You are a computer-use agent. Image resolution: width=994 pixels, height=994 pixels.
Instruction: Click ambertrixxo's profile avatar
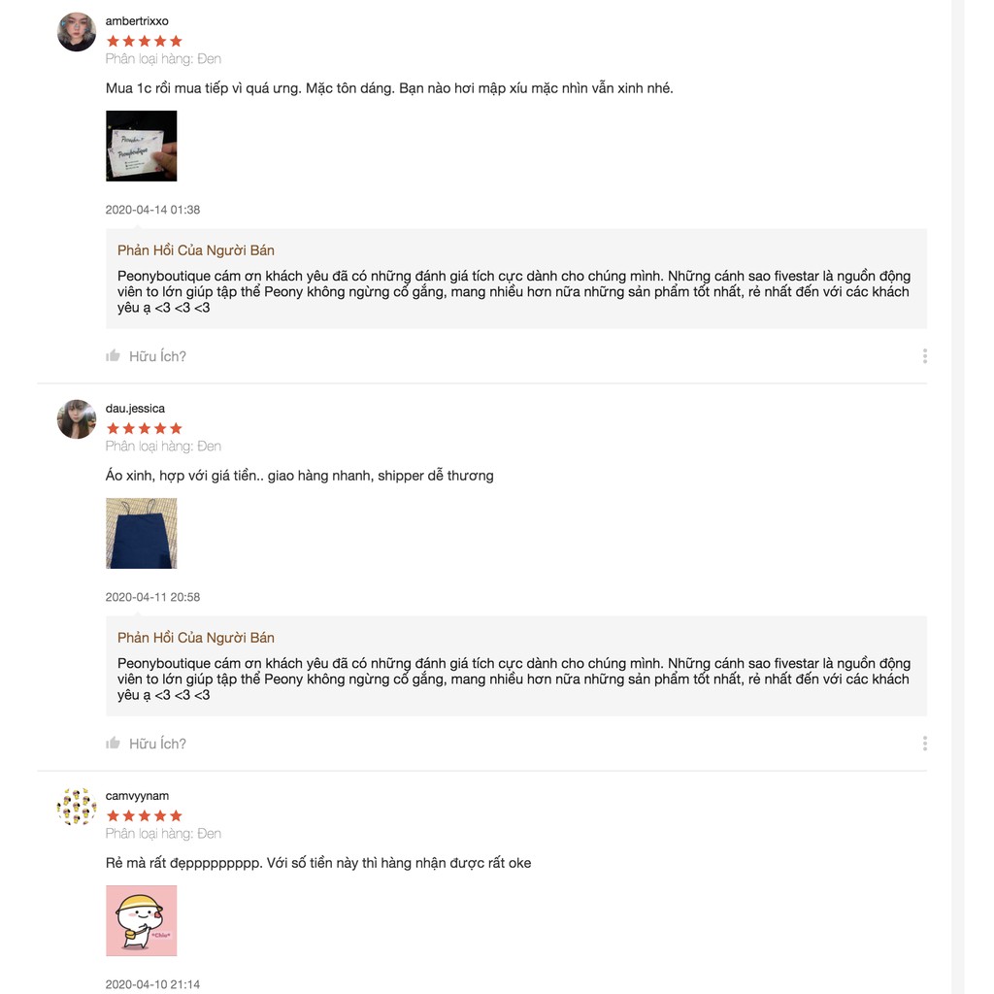tap(77, 32)
